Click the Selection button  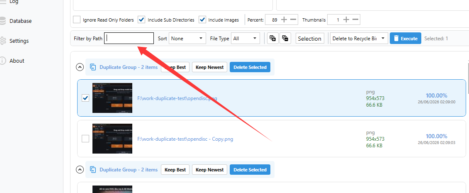coord(310,38)
